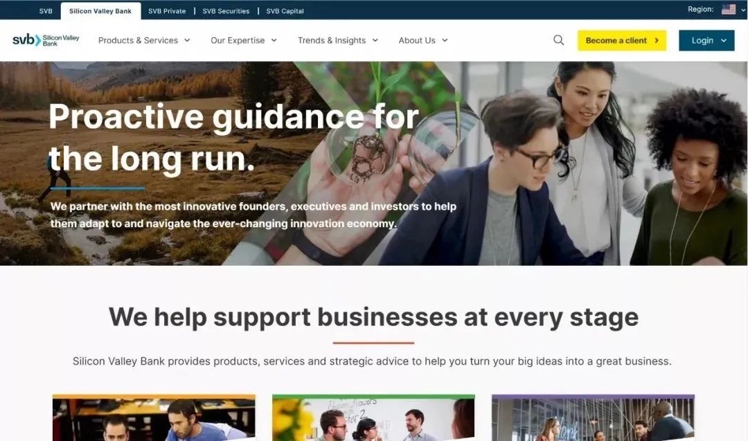Open Trends & Insights menu
The height and width of the screenshot is (441, 748).
(338, 41)
